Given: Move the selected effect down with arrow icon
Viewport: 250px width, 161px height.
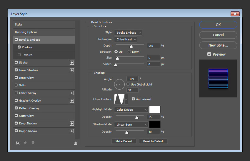Looking at the screenshot, I should click(x=33, y=143).
